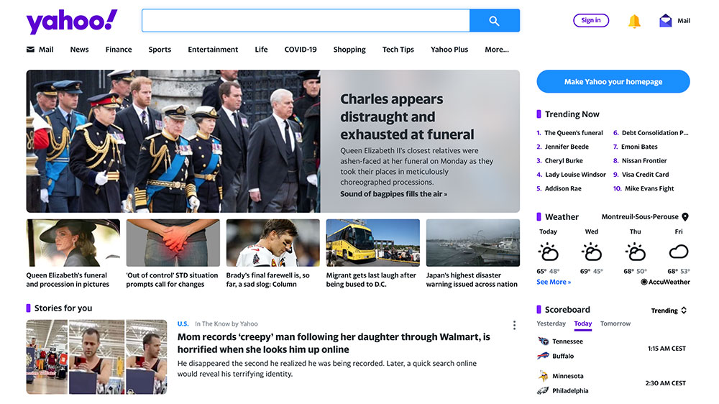The height and width of the screenshot is (404, 719).
Task: Open the royal funeral procession main photo
Action: 173,141
